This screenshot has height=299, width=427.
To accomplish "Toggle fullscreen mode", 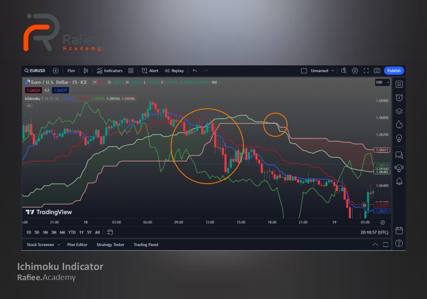I will [366, 71].
